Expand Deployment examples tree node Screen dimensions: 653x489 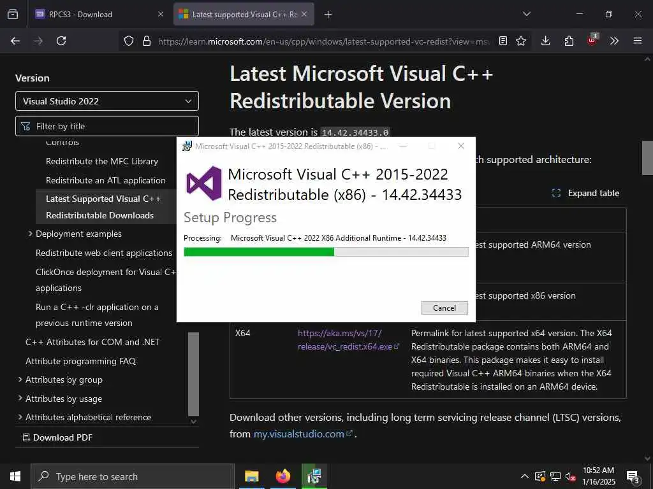pyautogui.click(x=30, y=234)
